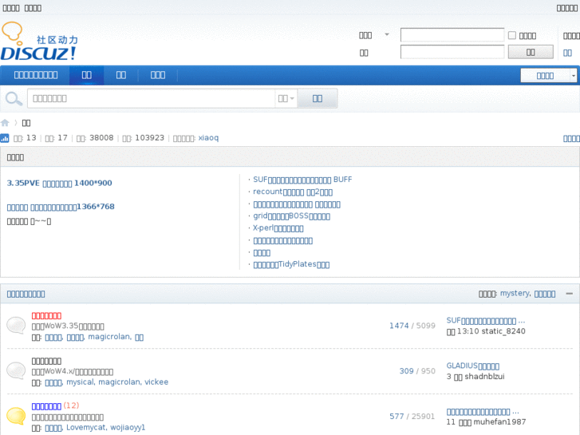Screen dimensions: 580x435
Task: Open moderator magicrolan in WoW3.35 row
Action: pyautogui.click(x=109, y=337)
